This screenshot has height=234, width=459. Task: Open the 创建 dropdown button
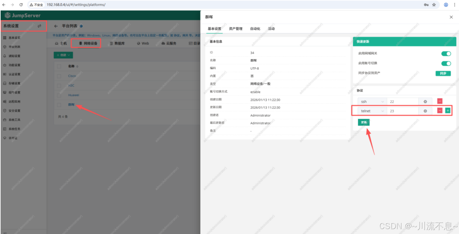click(63, 55)
